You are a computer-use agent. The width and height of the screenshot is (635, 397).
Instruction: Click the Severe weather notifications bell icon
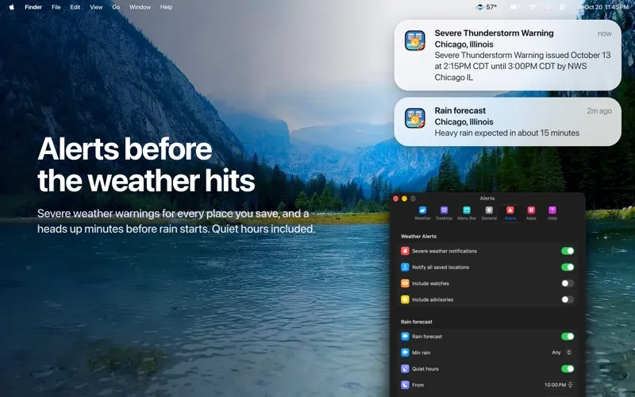(x=405, y=251)
